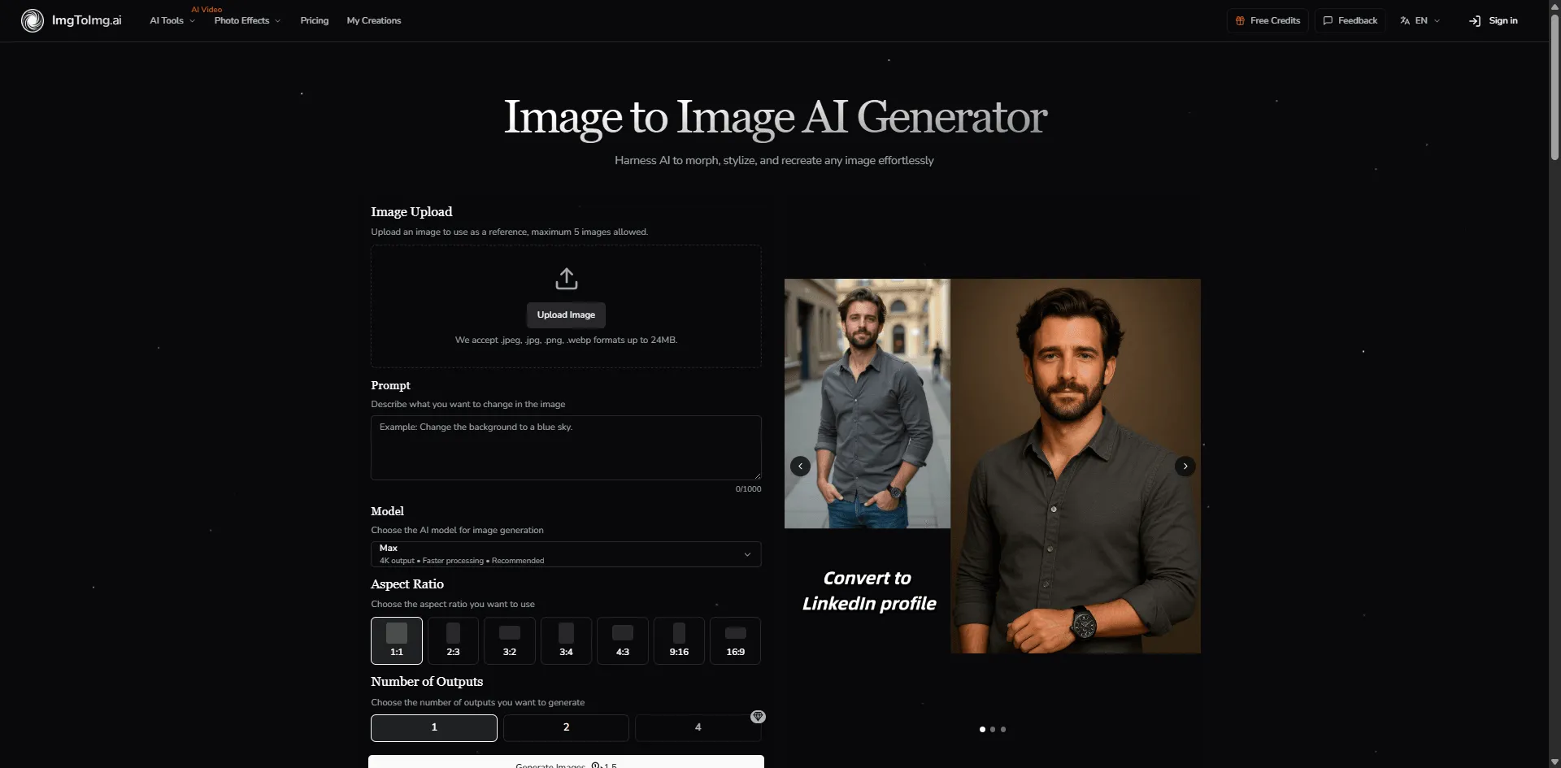Screen dimensions: 1561x768
Task: Click the upload arrow icon in dropzone
Action: tap(566, 279)
